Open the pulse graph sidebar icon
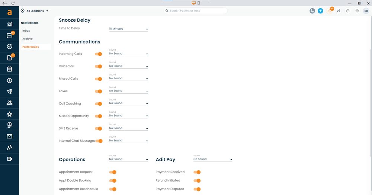 (10, 148)
